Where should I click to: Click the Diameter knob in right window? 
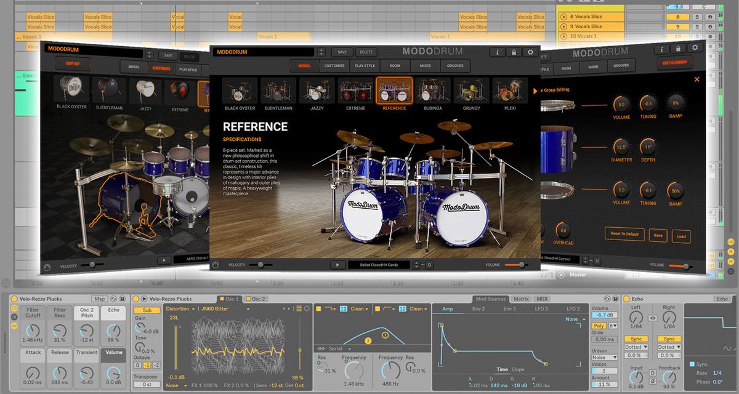(x=621, y=147)
